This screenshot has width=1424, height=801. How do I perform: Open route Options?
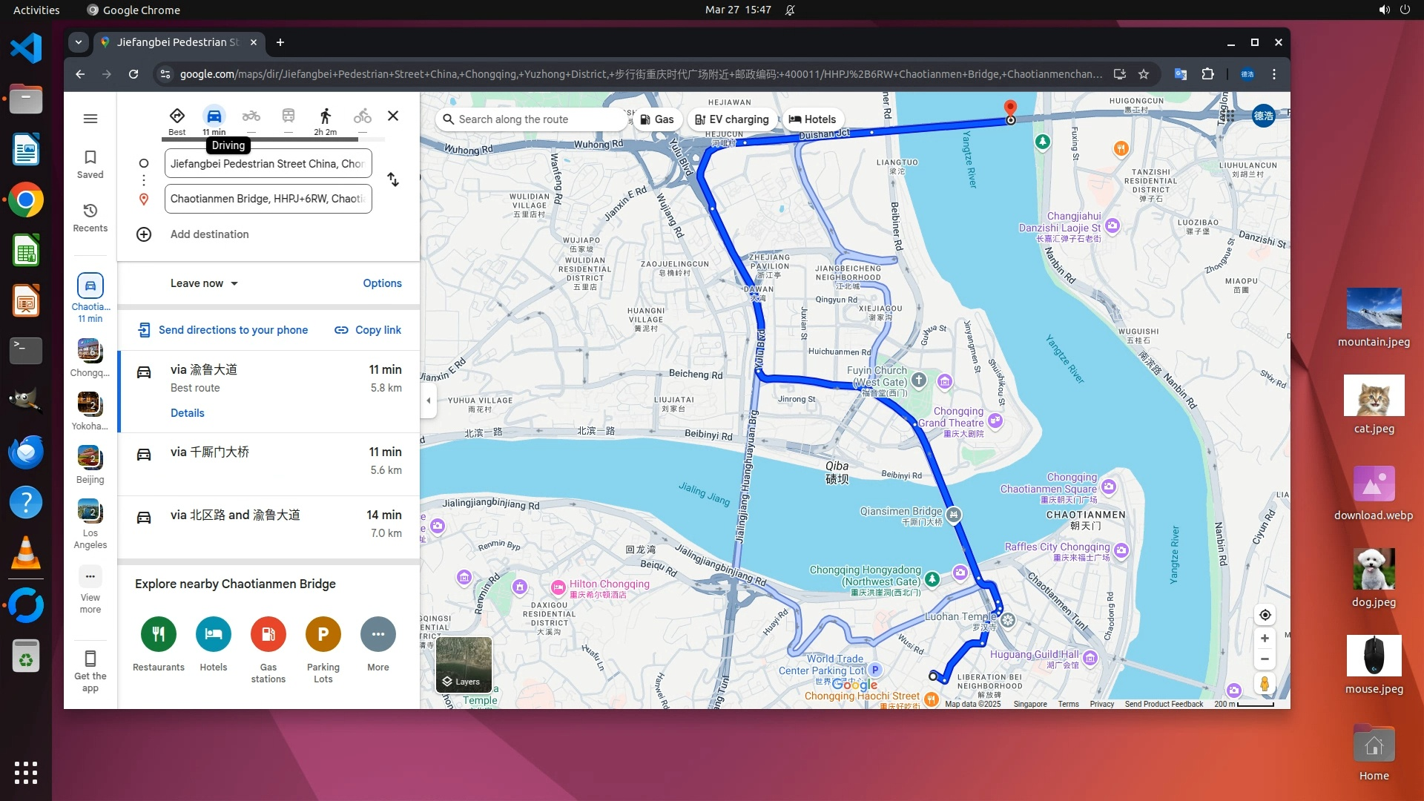382,283
